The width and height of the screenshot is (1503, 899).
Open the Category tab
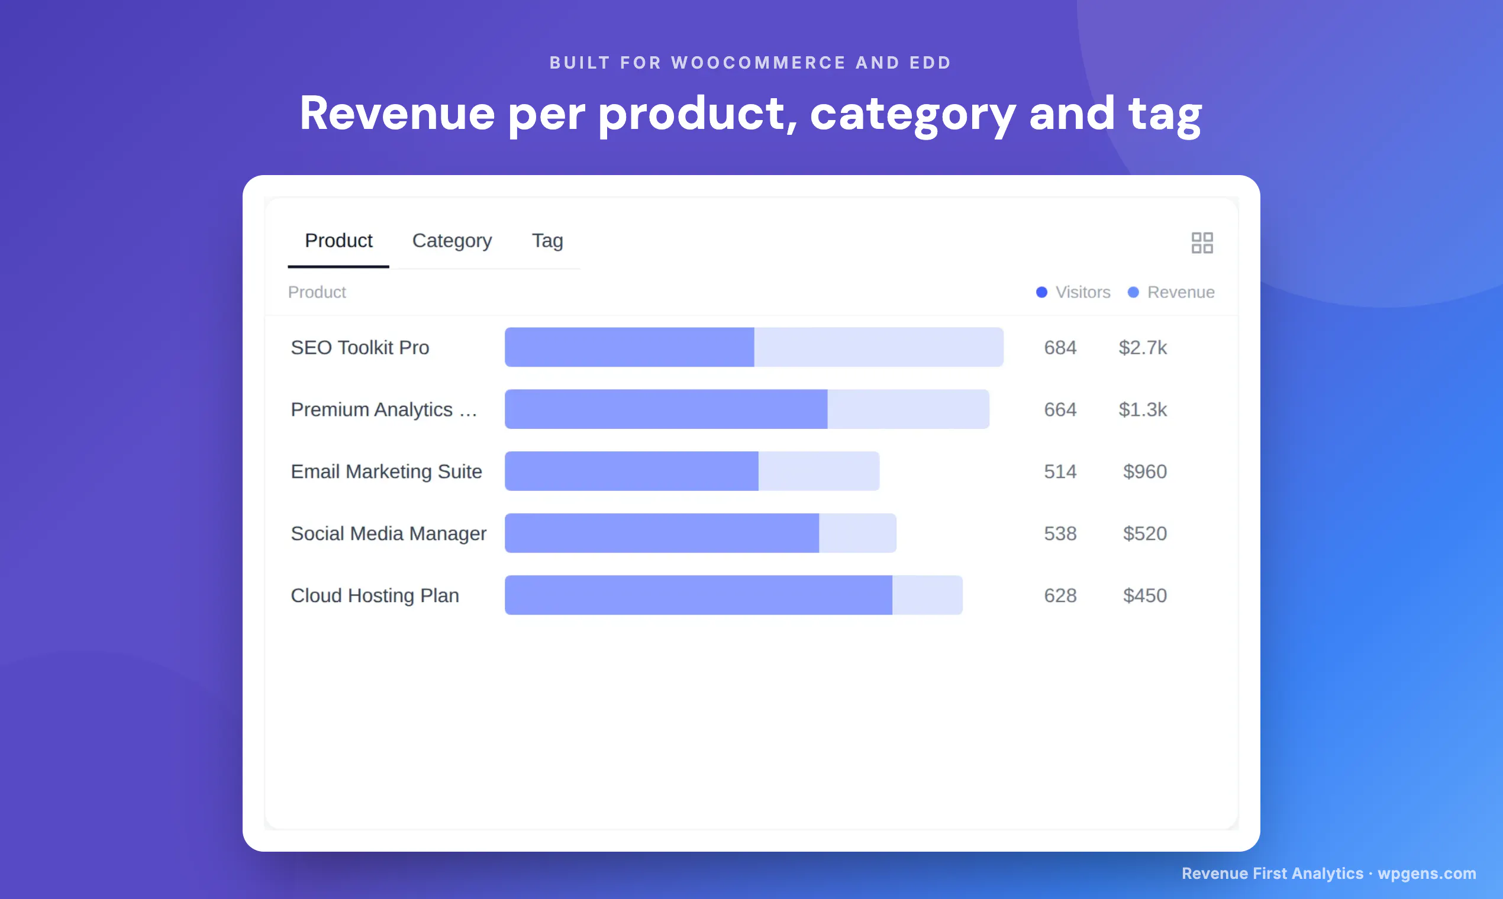(x=452, y=241)
